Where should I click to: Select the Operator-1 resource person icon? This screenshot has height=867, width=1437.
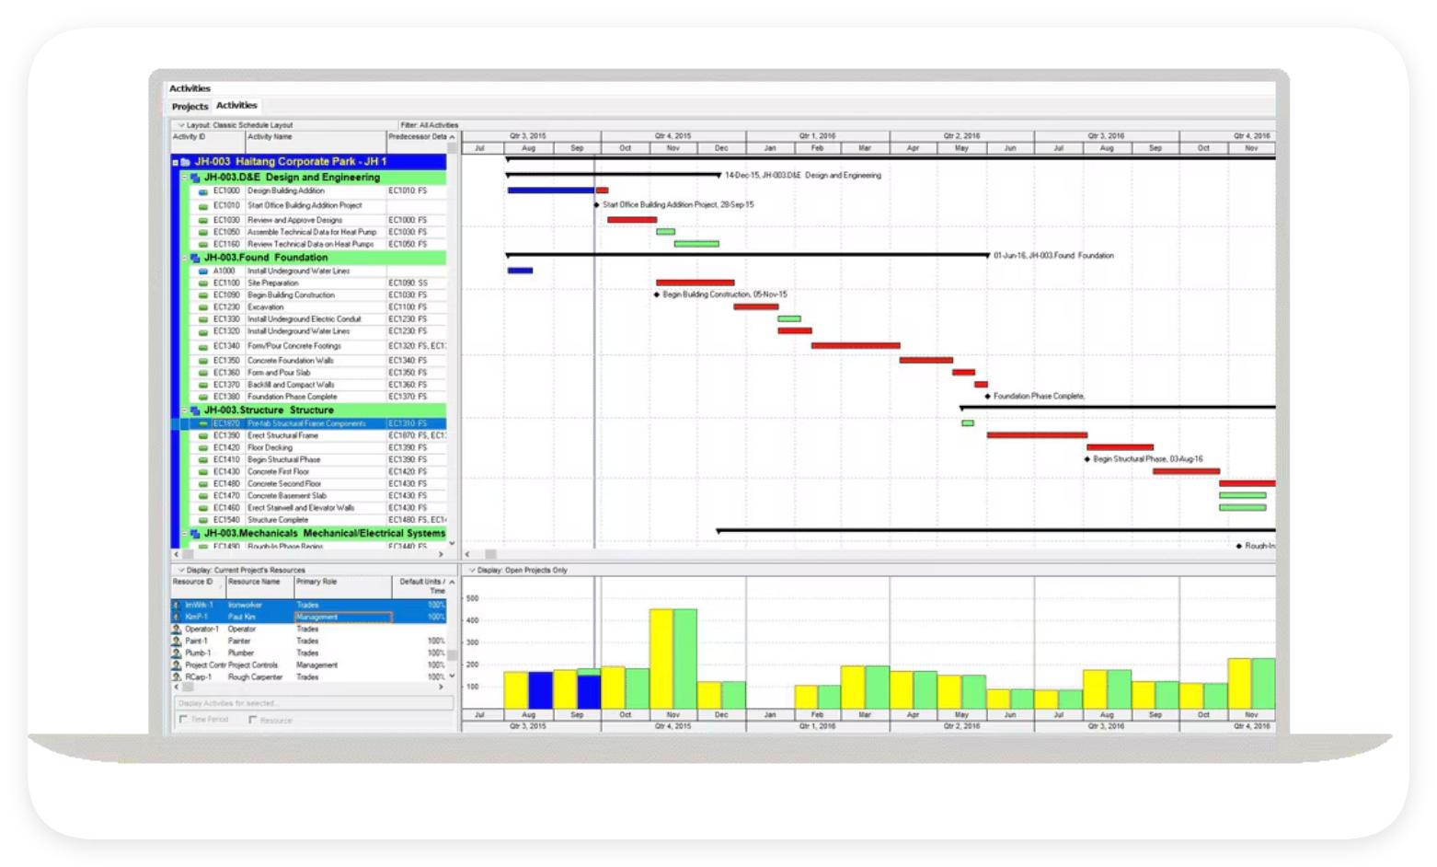(x=177, y=630)
